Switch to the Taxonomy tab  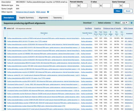tap(57, 18)
